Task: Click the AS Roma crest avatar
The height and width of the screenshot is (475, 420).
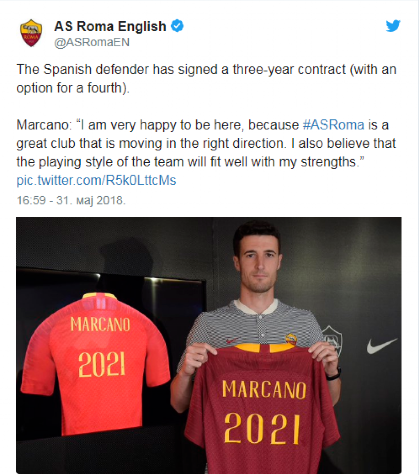Action: (31, 33)
